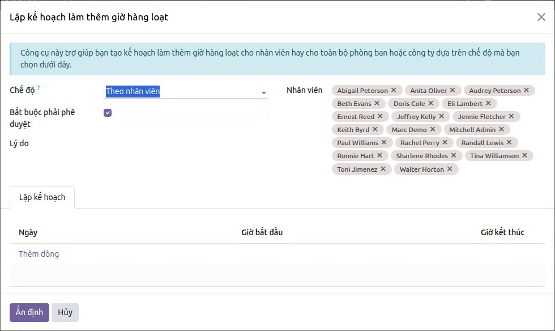Remove Rachel Perry from employees
The height and width of the screenshot is (331, 555).
(x=445, y=142)
